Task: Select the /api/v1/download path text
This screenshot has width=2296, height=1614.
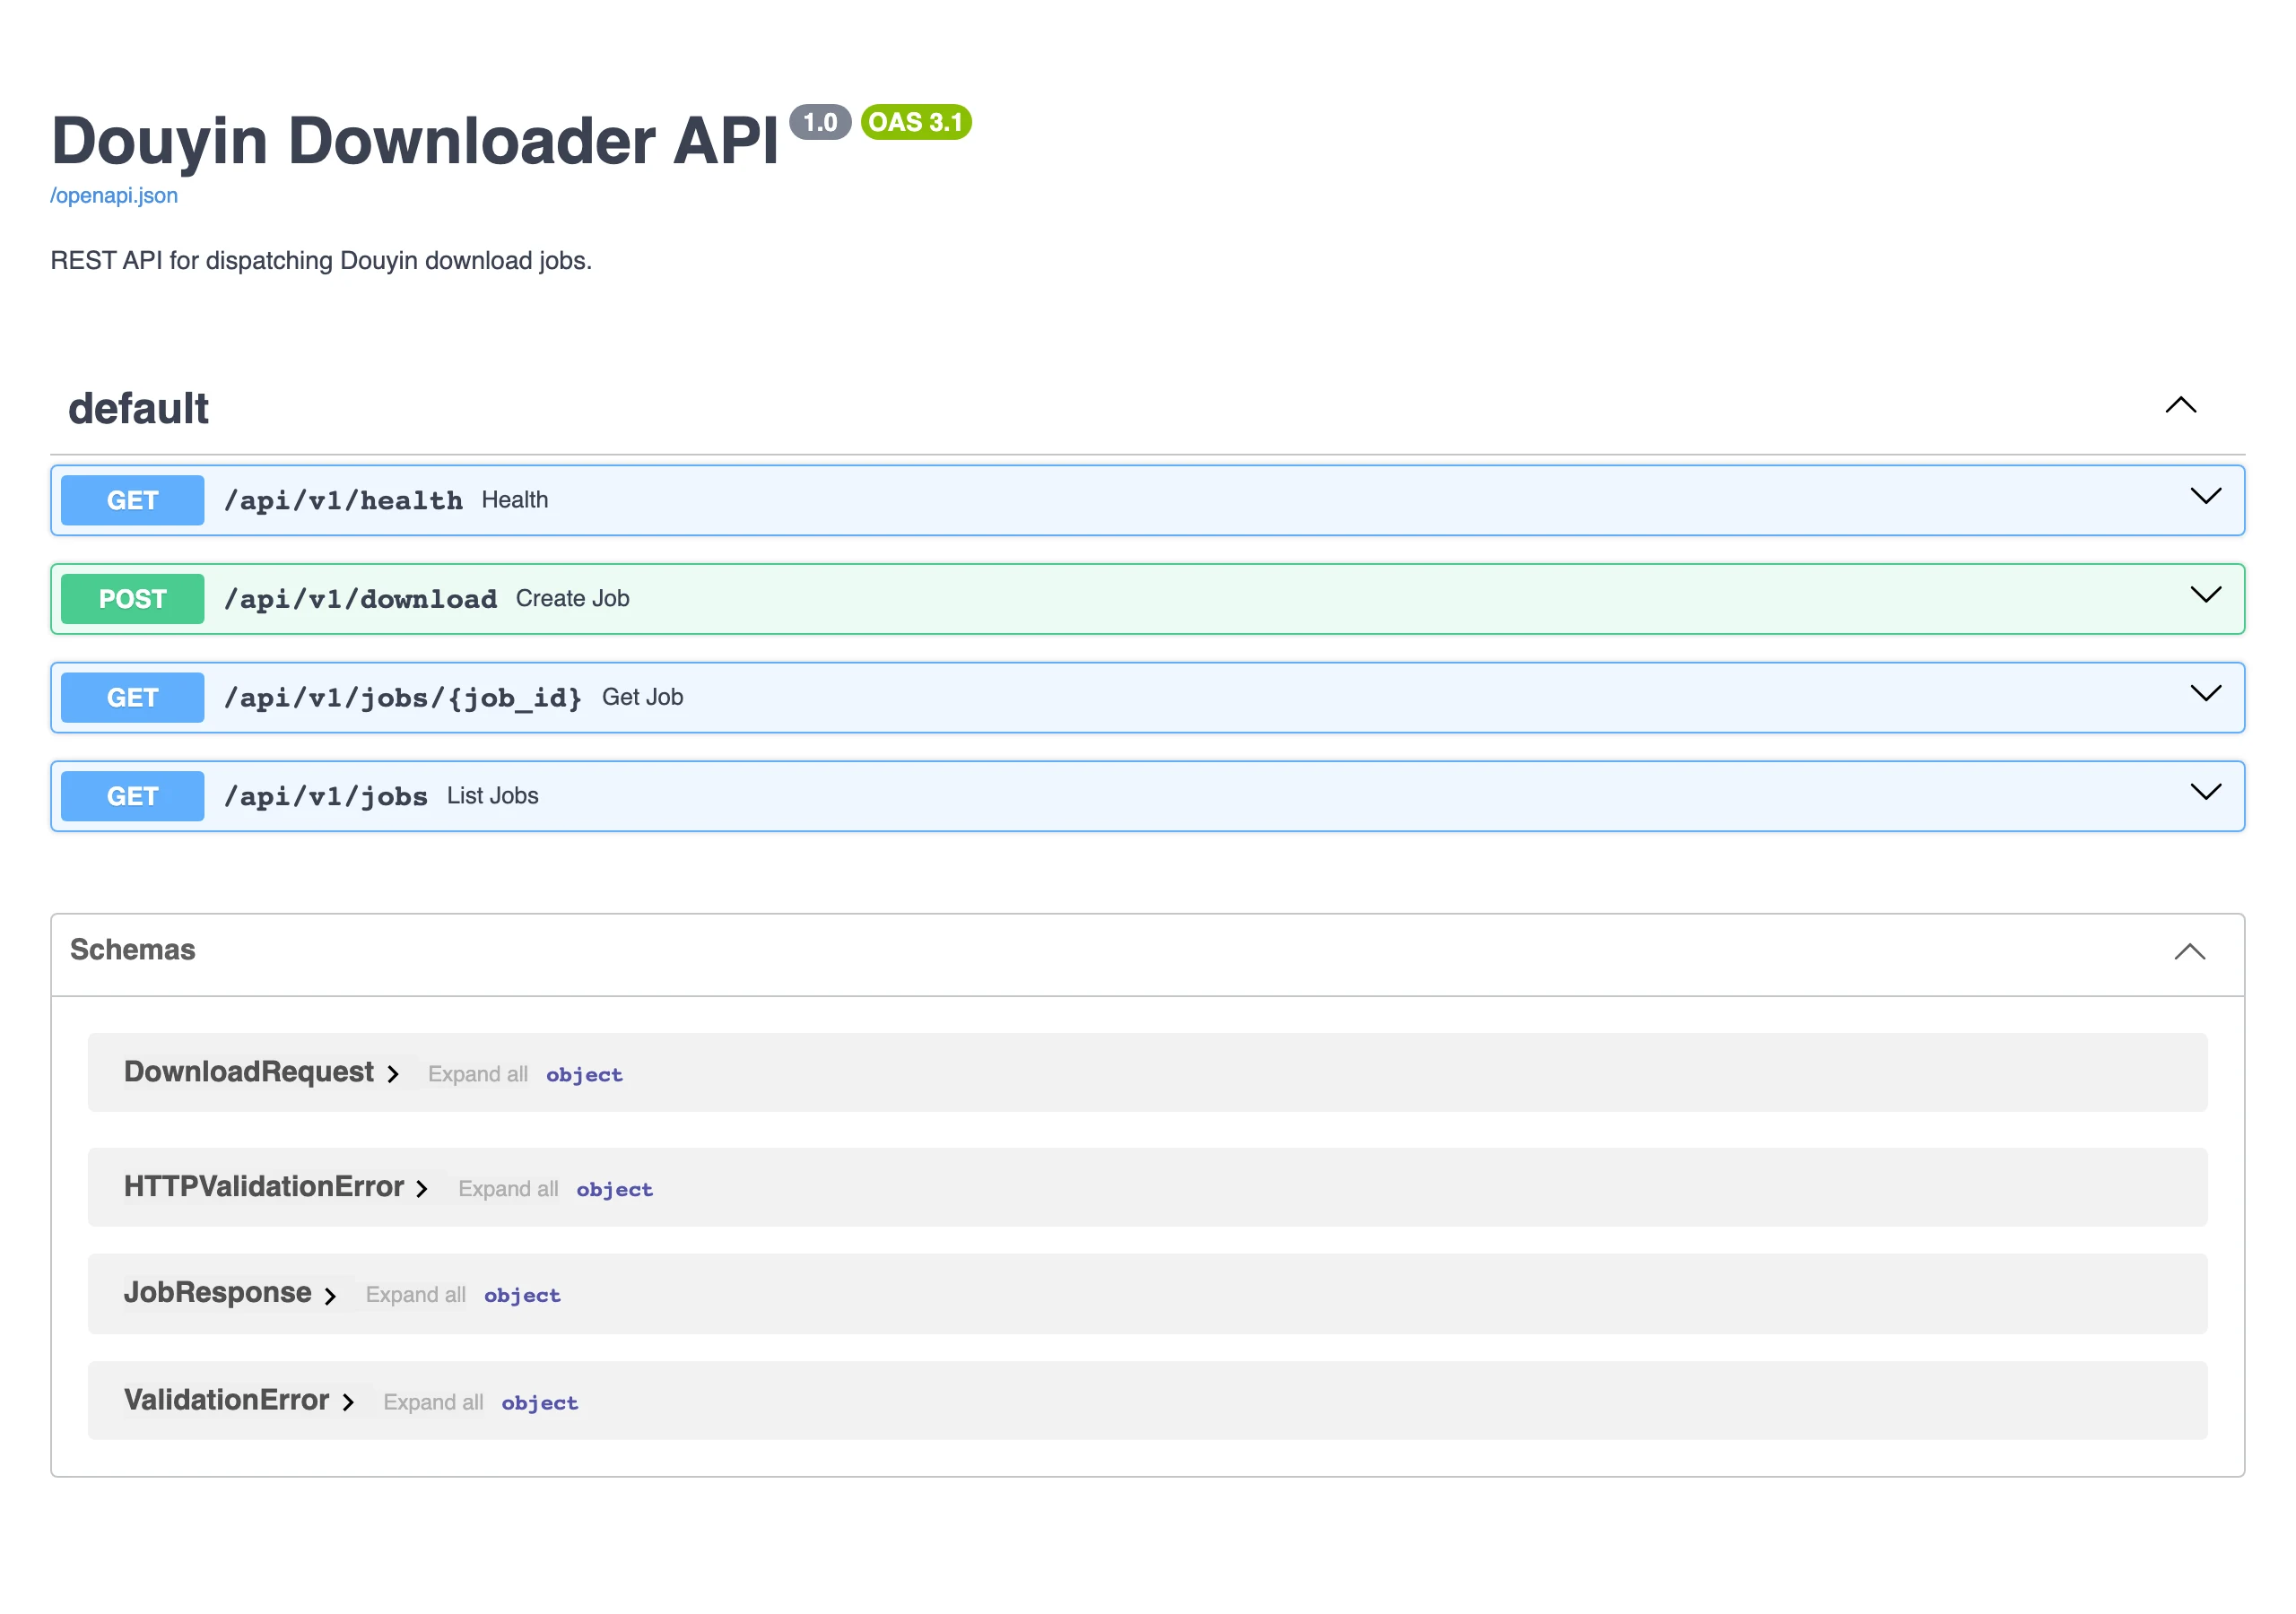Action: [x=361, y=599]
